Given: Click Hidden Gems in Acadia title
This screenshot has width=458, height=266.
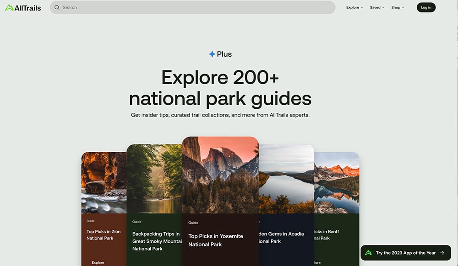Looking at the screenshot, I should coord(281,238).
